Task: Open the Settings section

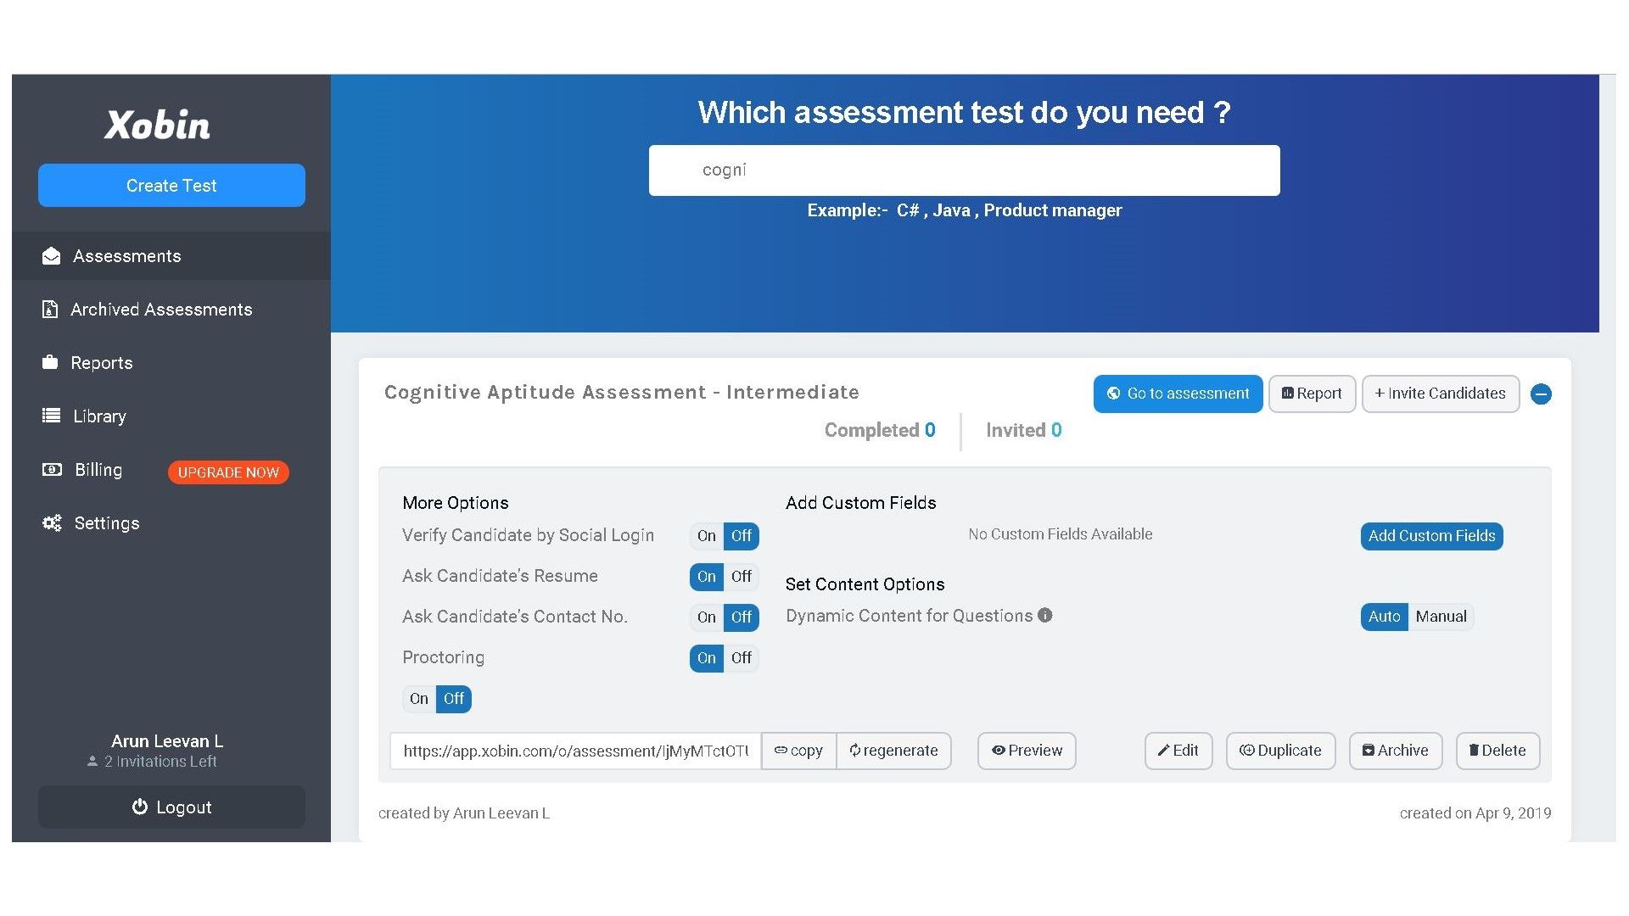Action: (106, 522)
